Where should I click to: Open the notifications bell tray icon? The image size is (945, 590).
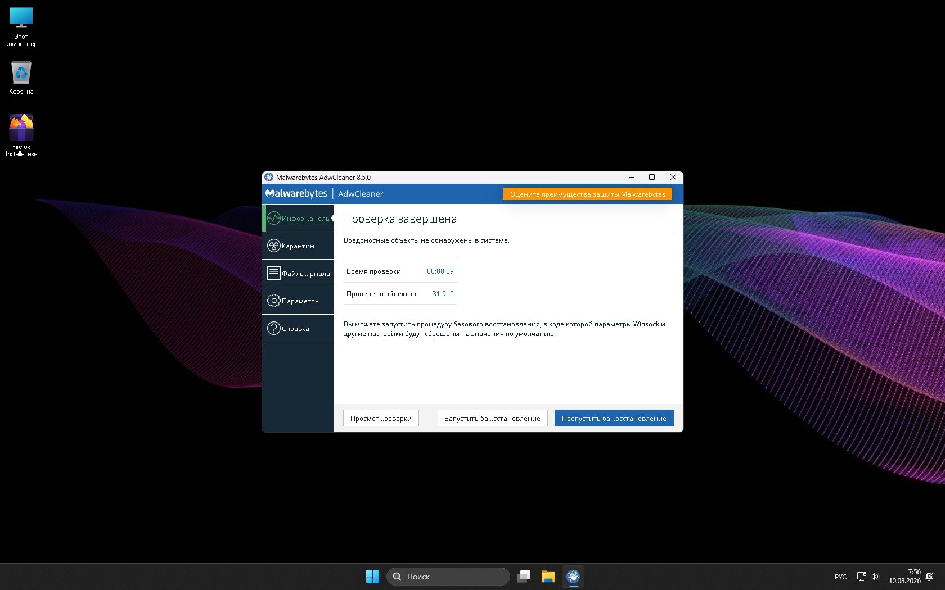pos(930,577)
